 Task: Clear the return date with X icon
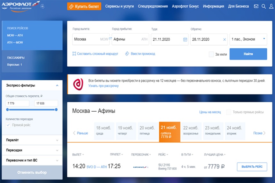click(x=224, y=40)
